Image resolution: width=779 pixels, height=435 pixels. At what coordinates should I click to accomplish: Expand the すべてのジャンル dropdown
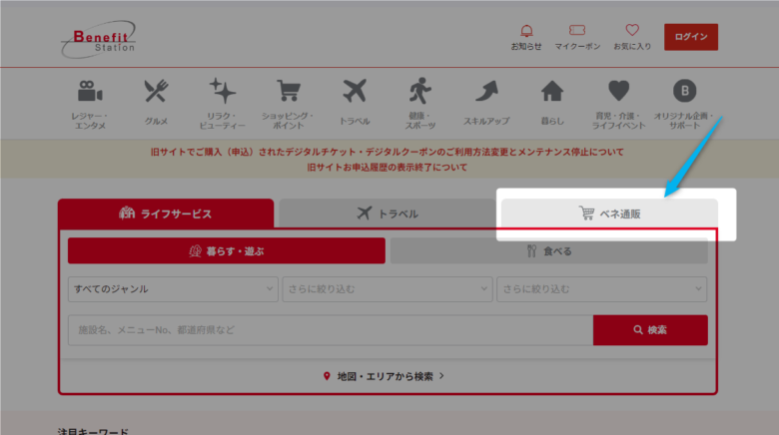pos(173,289)
